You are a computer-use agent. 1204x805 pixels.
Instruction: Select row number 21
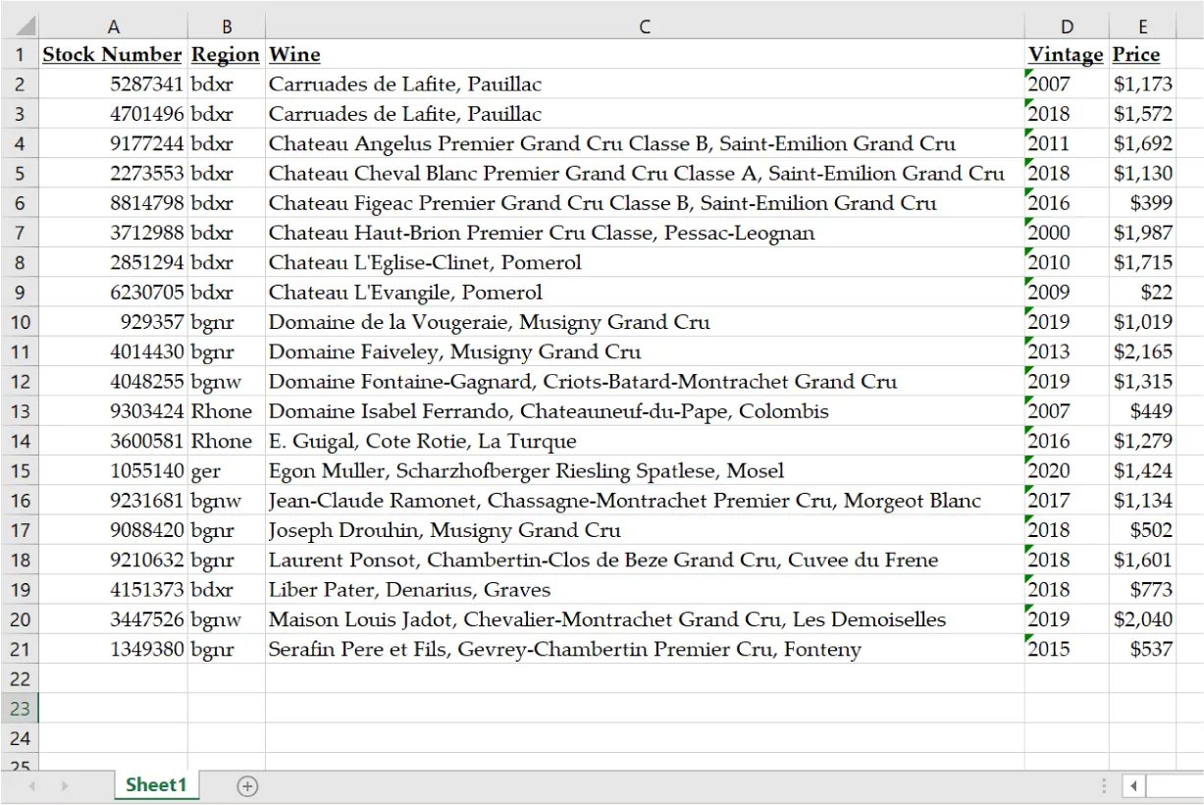[20, 649]
